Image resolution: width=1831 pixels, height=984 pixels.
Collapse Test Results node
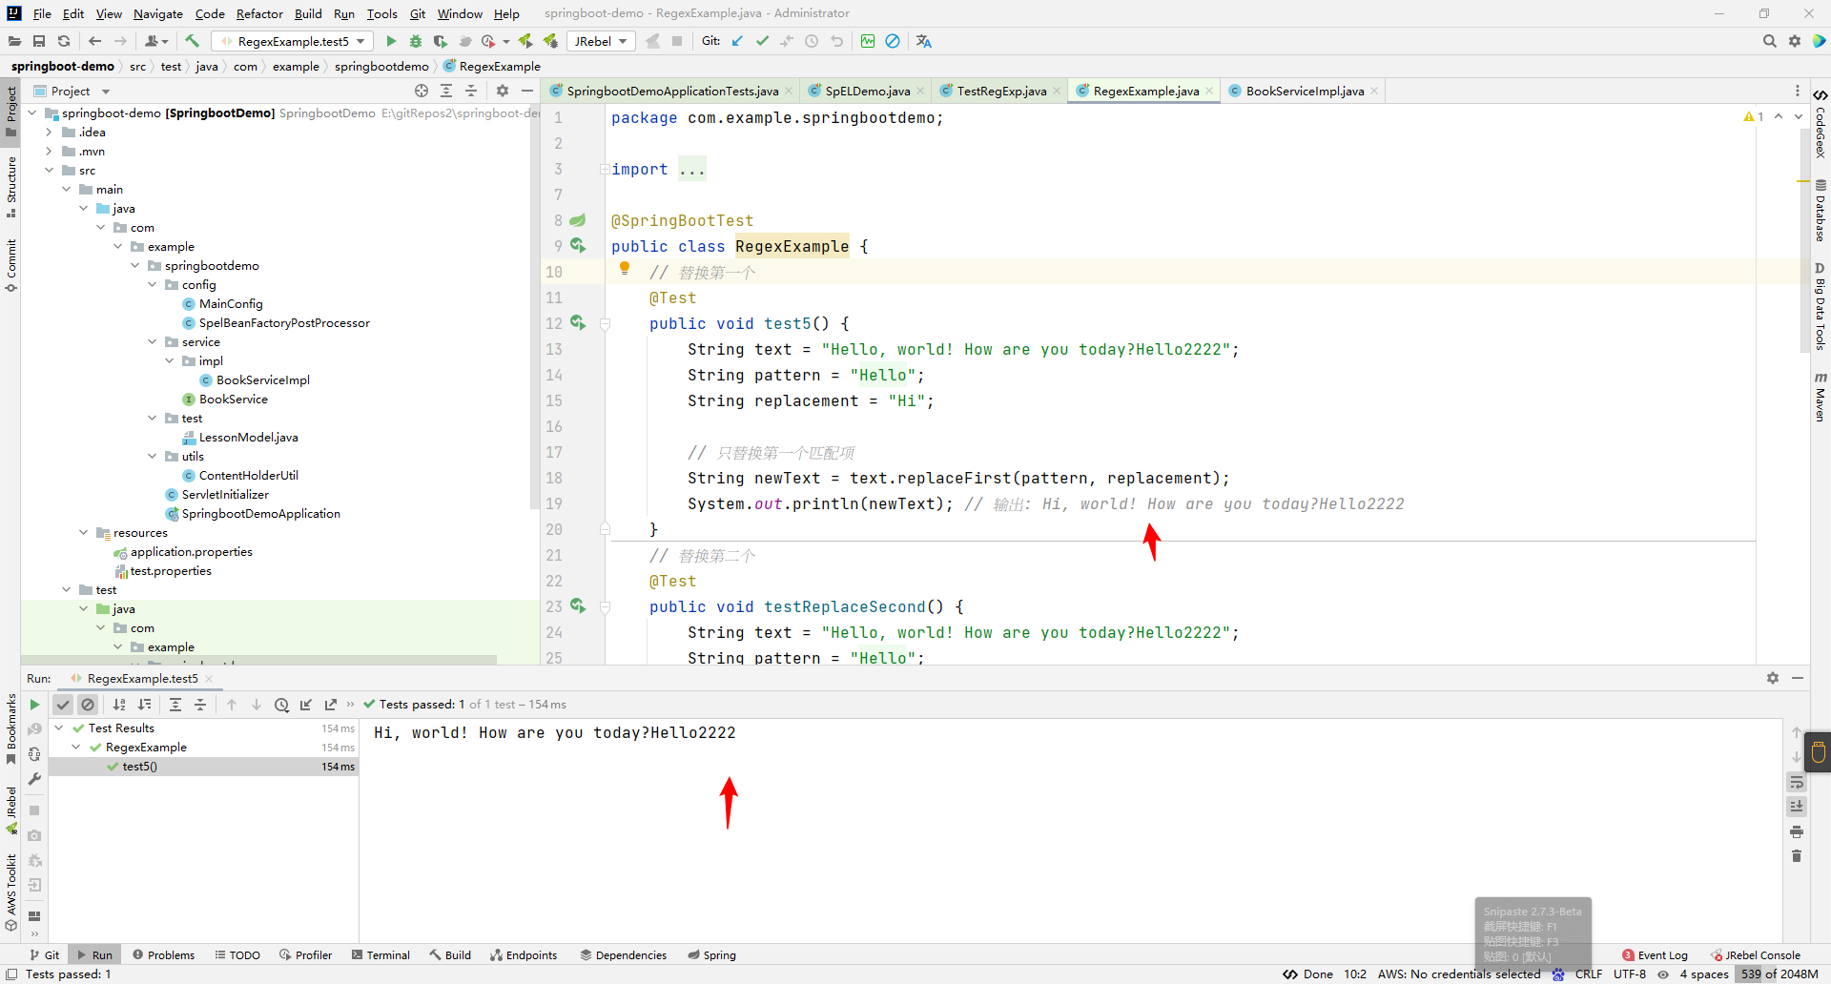[x=59, y=728]
